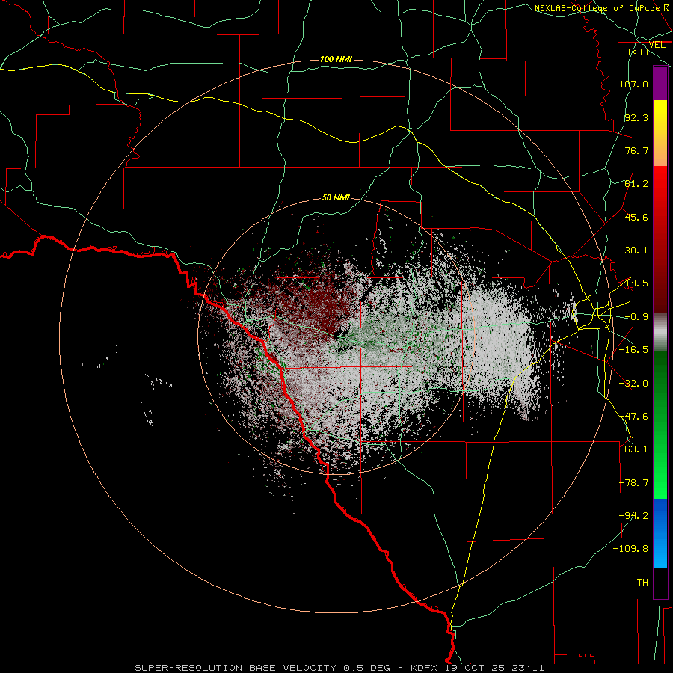Pick the green segment of the color bar

(660, 425)
